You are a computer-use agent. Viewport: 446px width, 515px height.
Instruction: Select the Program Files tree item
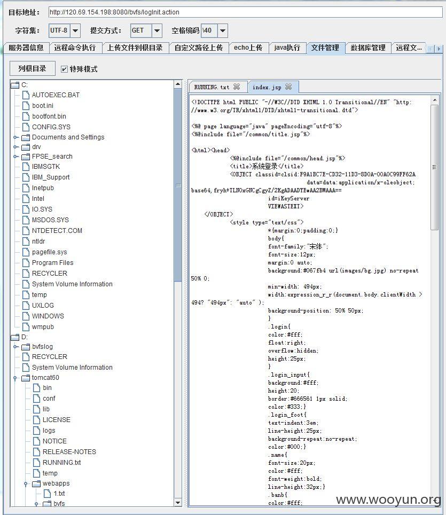[x=52, y=263]
